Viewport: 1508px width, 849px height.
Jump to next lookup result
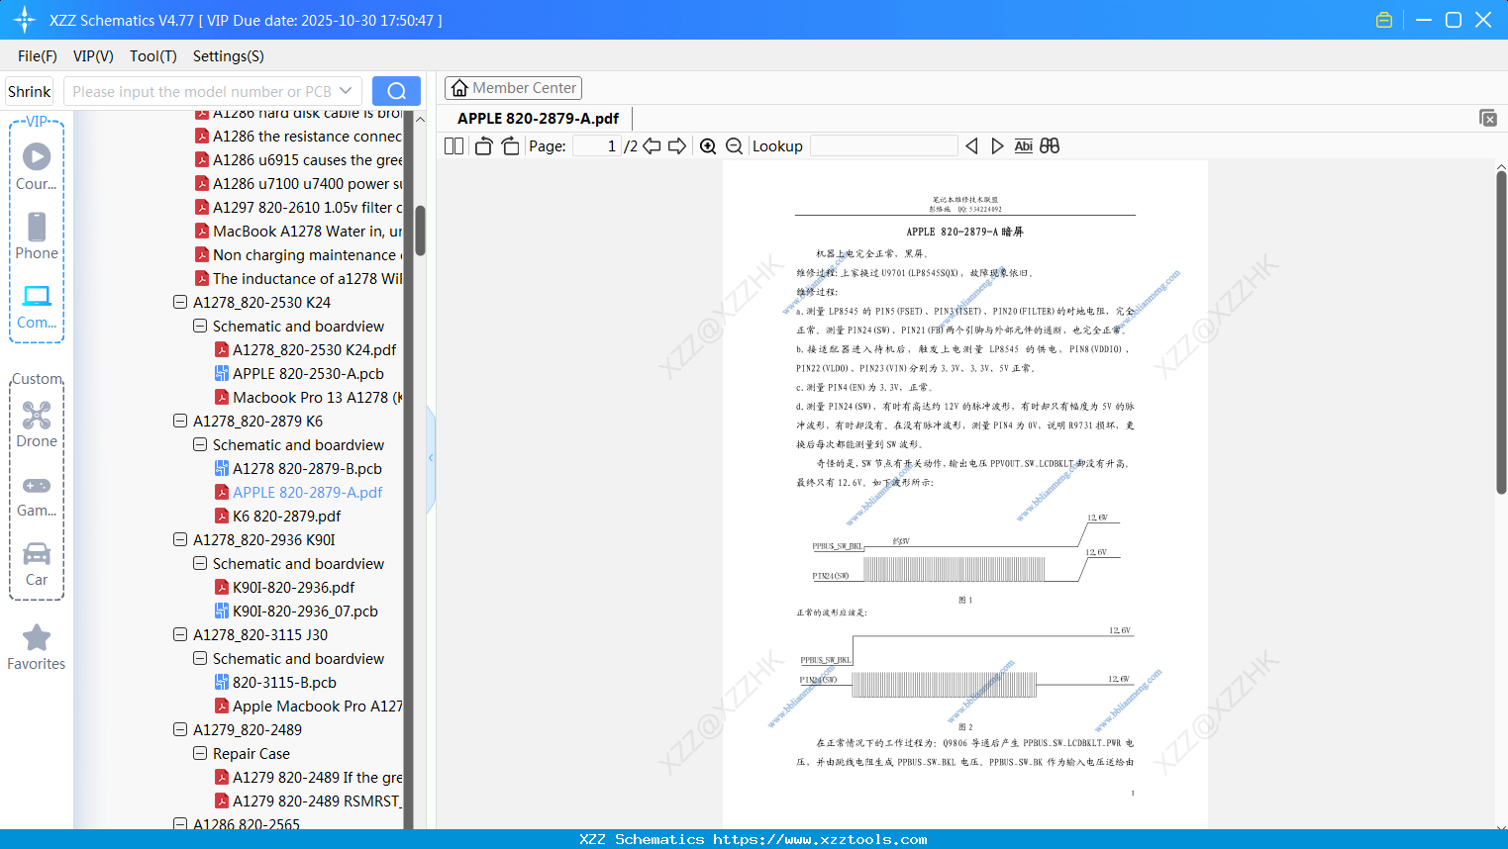tap(997, 146)
